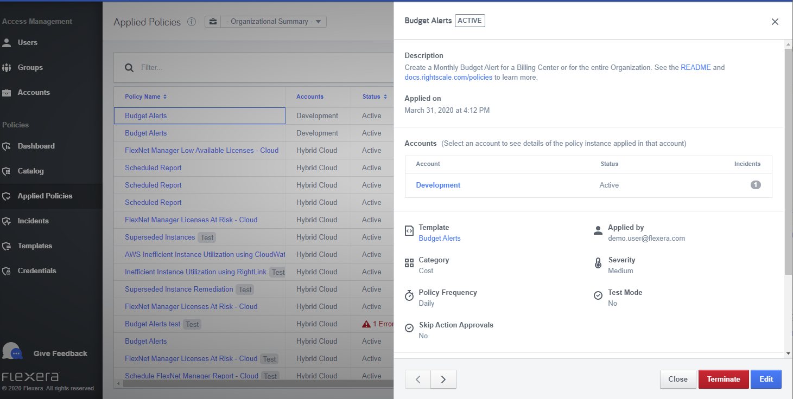Image resolution: width=793 pixels, height=399 pixels.
Task: Click the scroll down arrow of detail panel
Action: point(788,353)
